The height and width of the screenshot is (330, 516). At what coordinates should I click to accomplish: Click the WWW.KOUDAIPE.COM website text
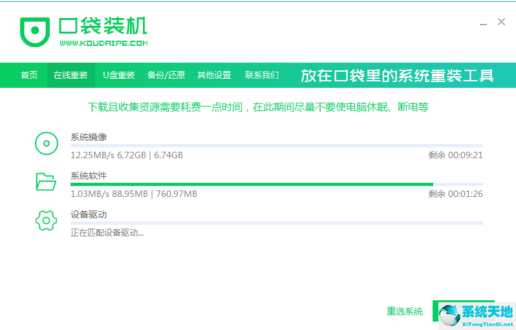click(103, 43)
